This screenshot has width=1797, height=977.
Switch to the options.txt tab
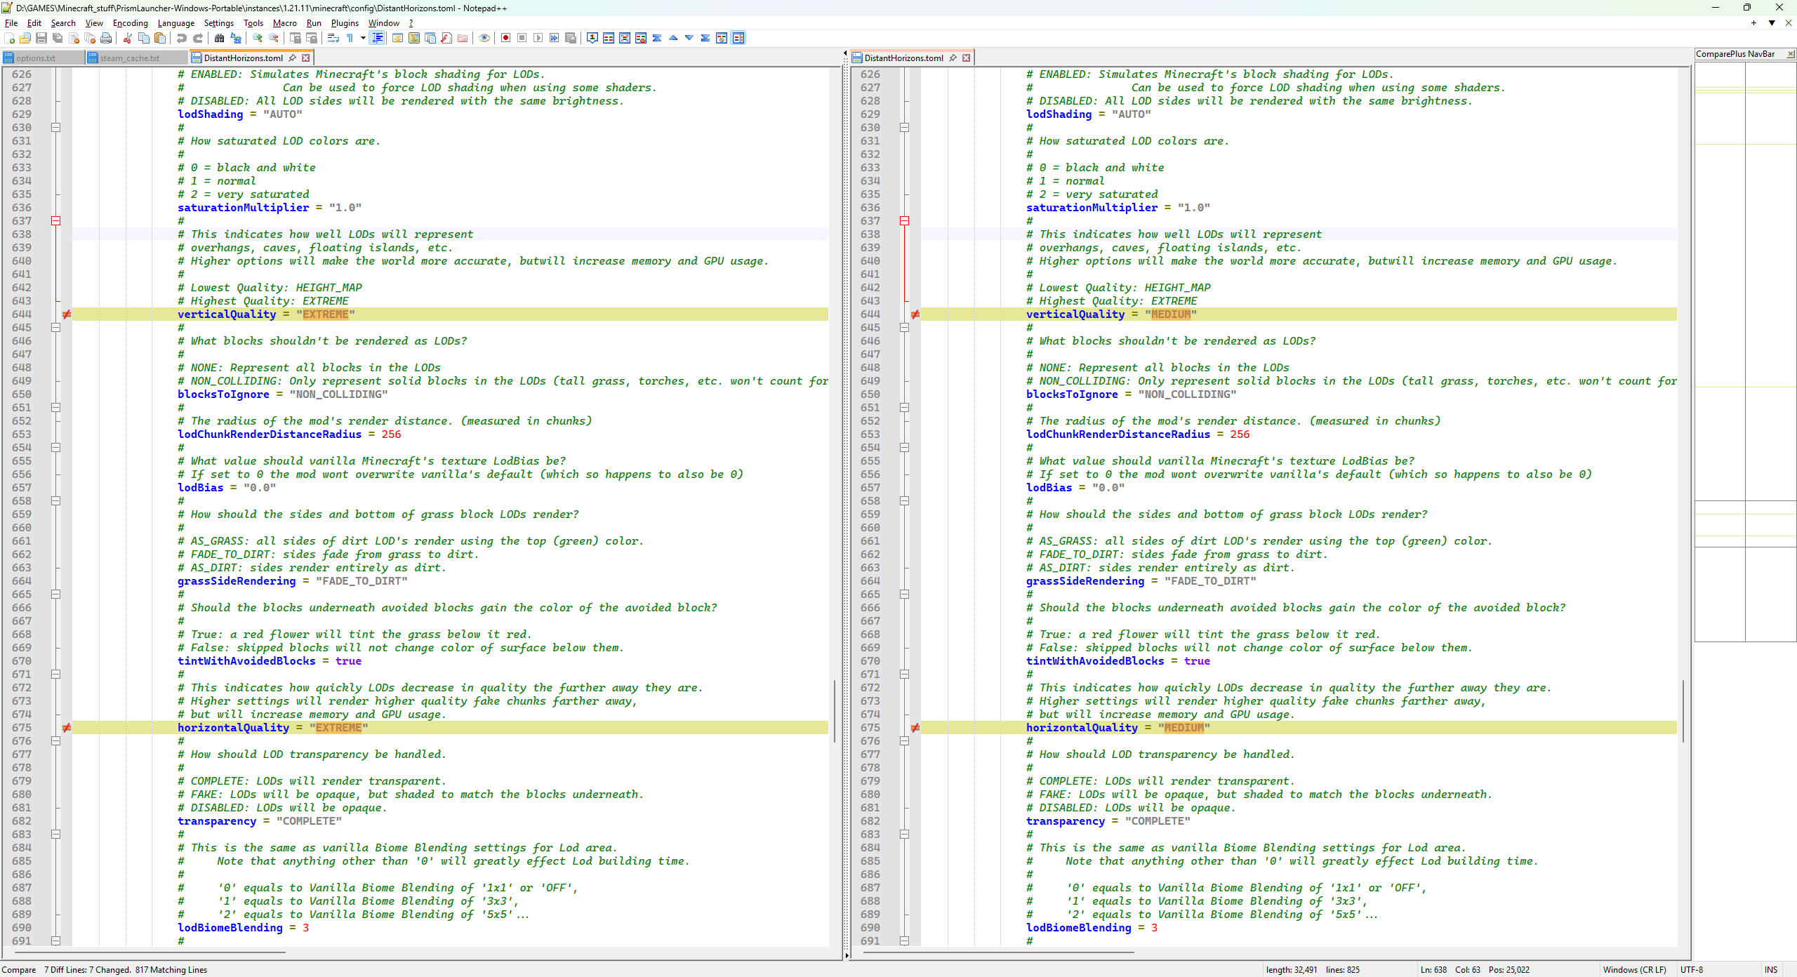pos(36,58)
